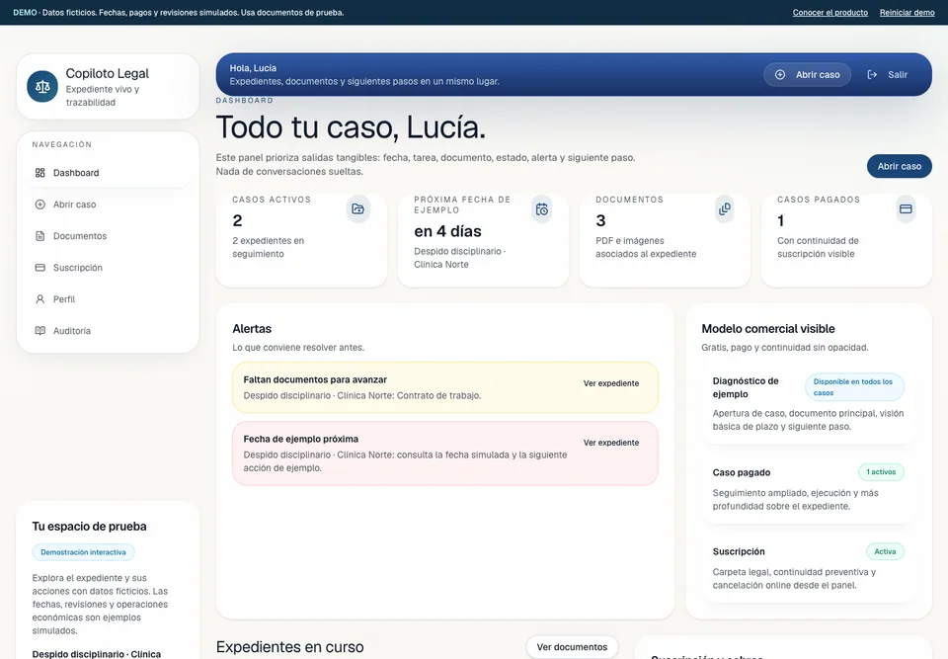Screen dimensions: 948x659
Task: Go to Documentos in the sidebar
Action: 108,236
